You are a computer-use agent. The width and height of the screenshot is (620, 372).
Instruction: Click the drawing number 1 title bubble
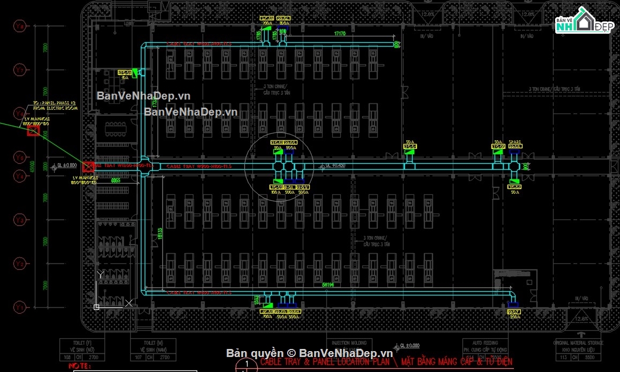pyautogui.click(x=245, y=364)
